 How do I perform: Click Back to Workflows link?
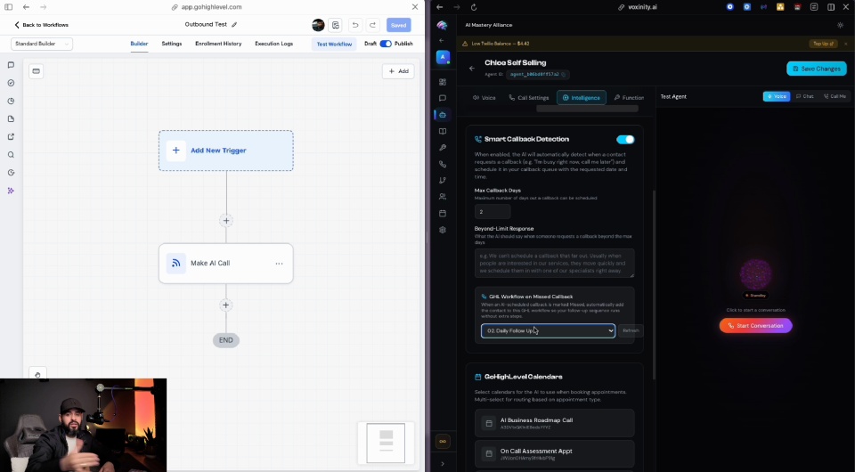click(42, 25)
